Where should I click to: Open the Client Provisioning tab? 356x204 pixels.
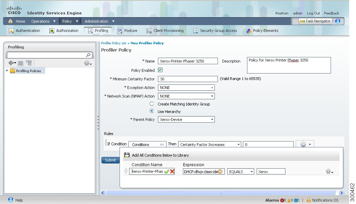(x=165, y=31)
